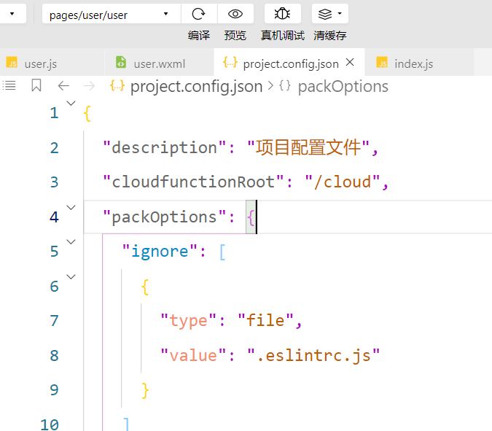
Task: Click the "value" key on line 8
Action: pos(193,355)
